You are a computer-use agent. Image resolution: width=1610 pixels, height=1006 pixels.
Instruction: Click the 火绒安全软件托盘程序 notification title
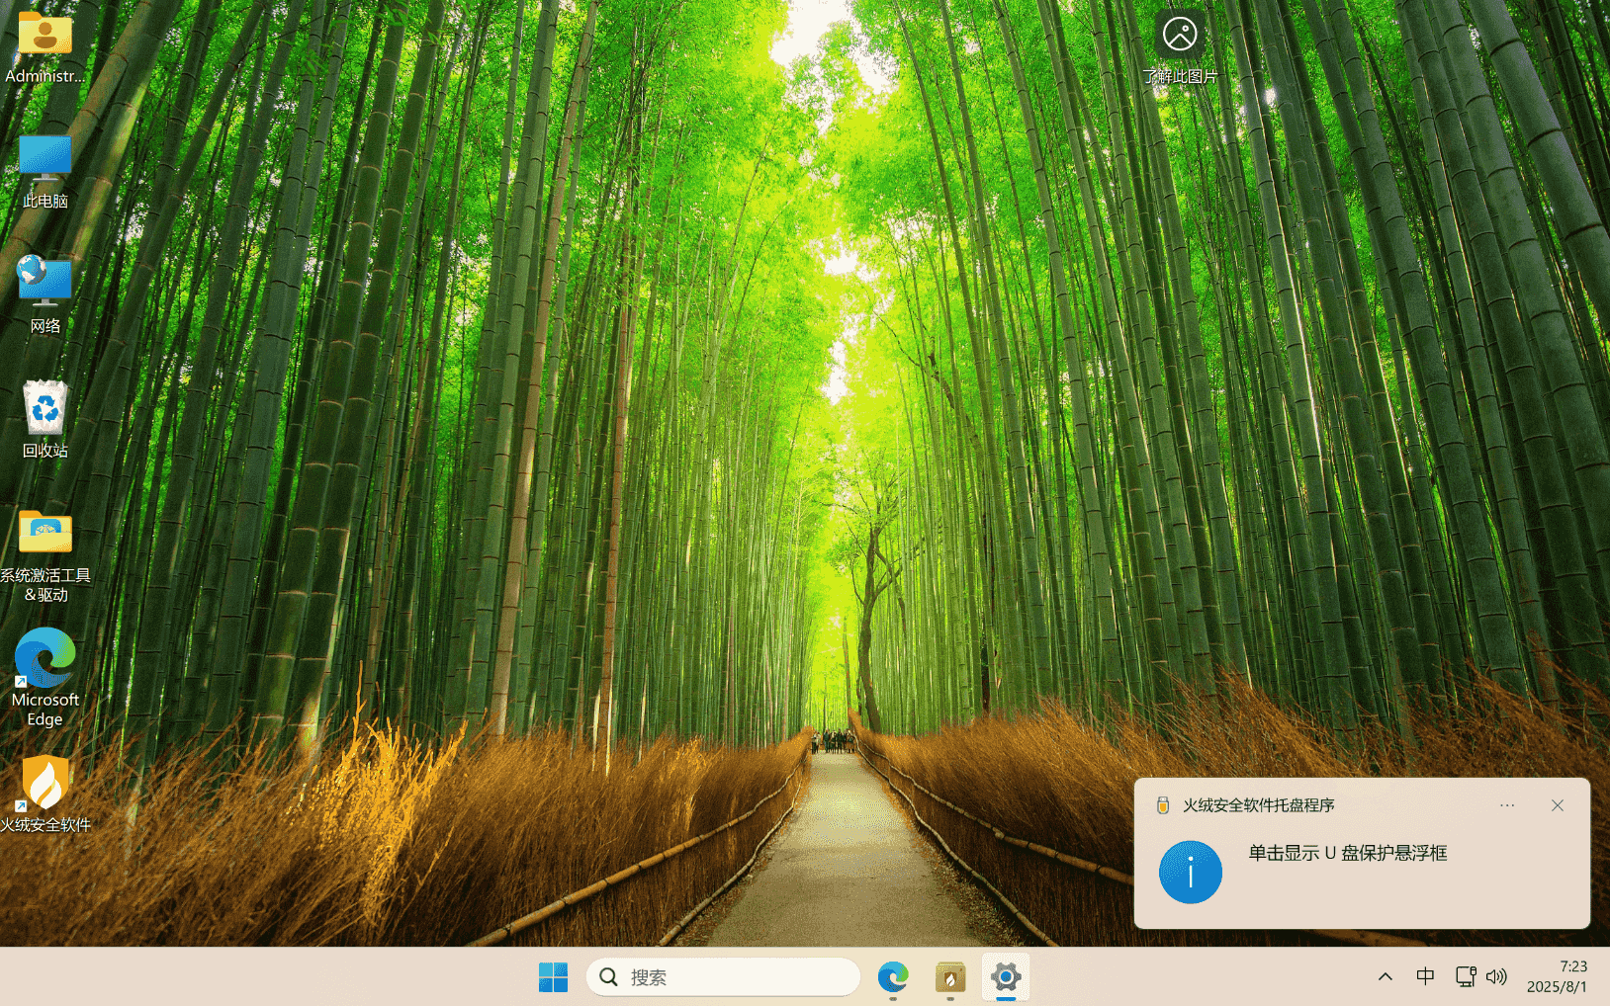tap(1259, 805)
